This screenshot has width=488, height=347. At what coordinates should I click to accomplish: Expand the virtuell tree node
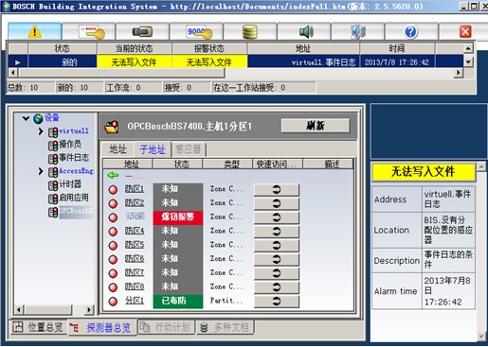(x=41, y=131)
